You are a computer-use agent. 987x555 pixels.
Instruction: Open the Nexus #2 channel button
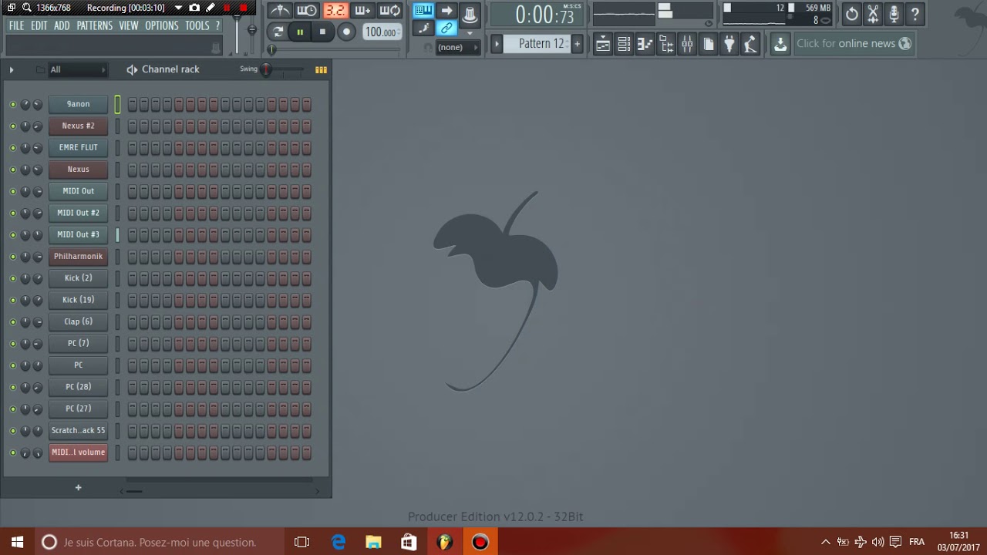click(78, 126)
